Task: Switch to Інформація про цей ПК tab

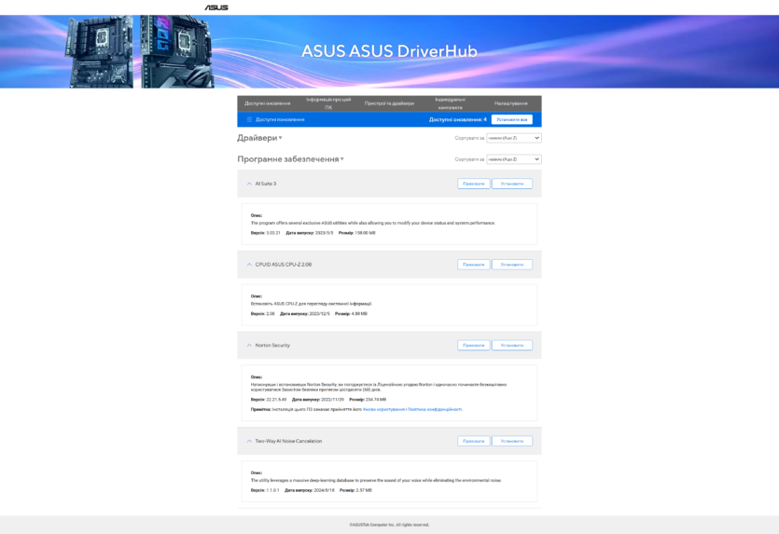Action: (328, 103)
